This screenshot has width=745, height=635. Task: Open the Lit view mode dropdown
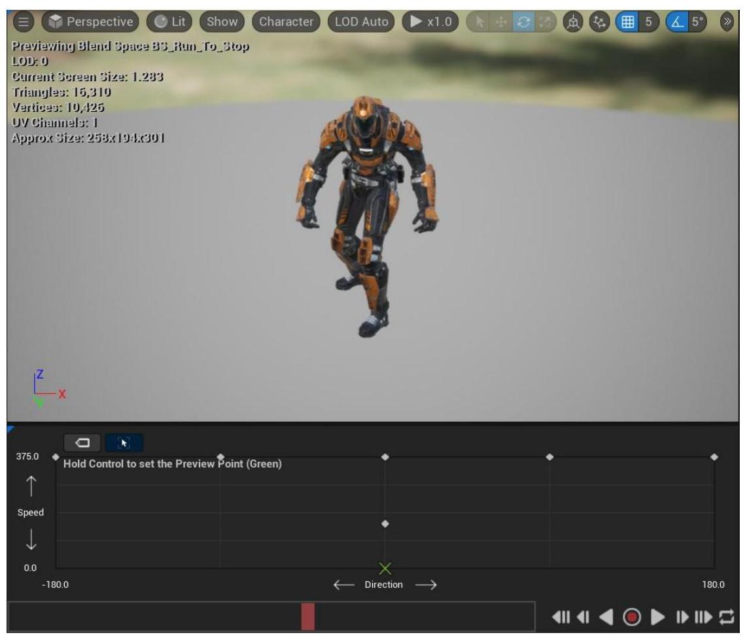pyautogui.click(x=169, y=21)
